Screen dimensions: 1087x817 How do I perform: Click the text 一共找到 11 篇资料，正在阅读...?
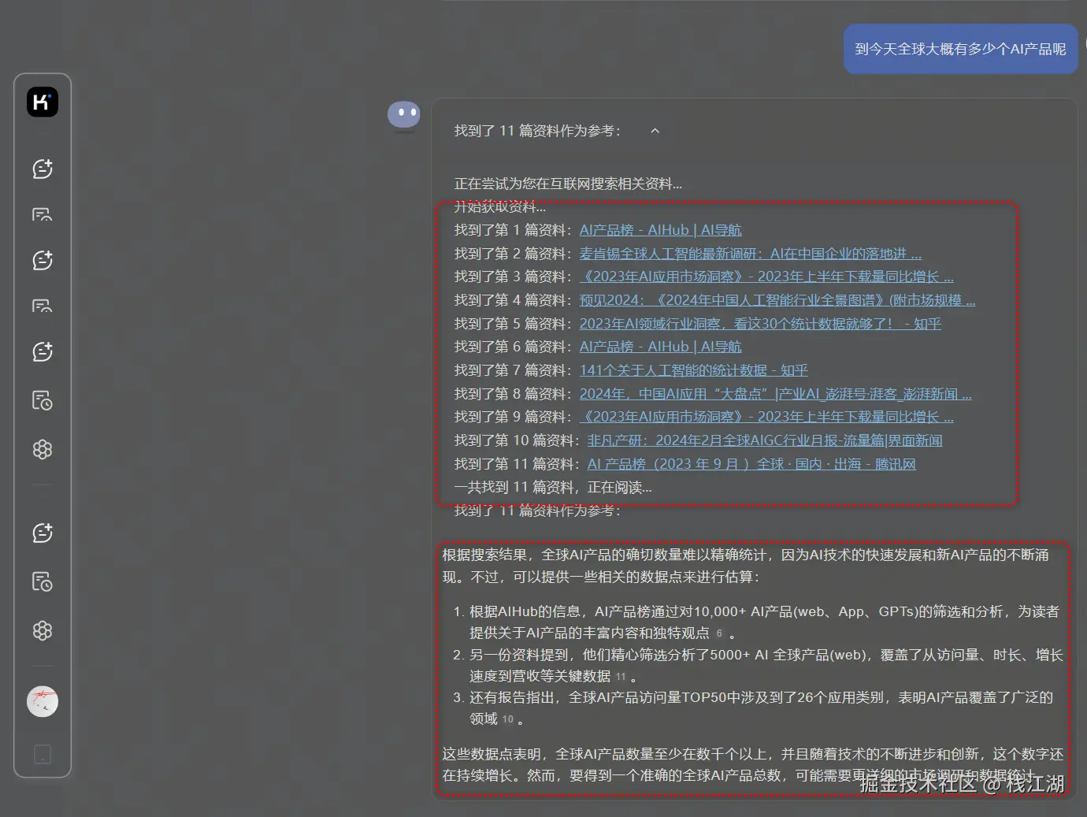[553, 487]
